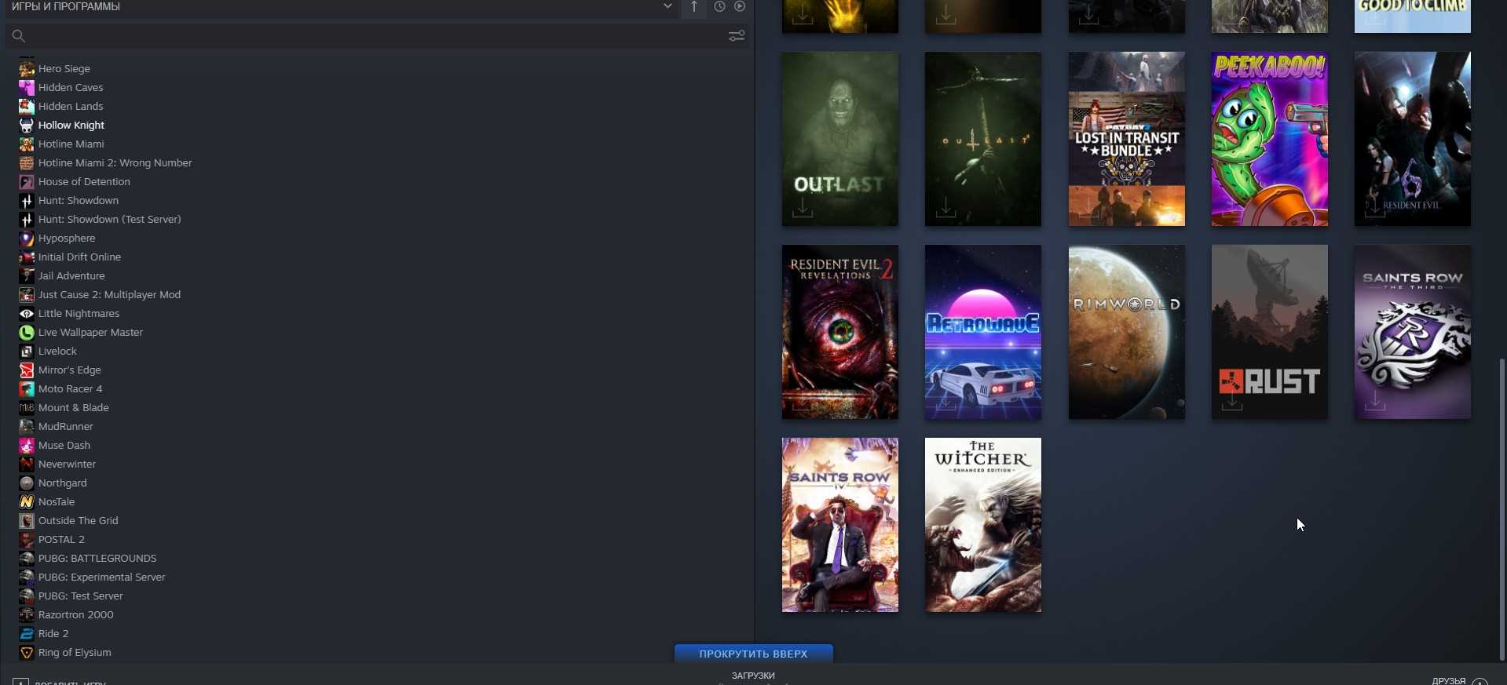The image size is (1507, 685).
Task: Open the Saints Row The Third cover
Action: 1413,332
